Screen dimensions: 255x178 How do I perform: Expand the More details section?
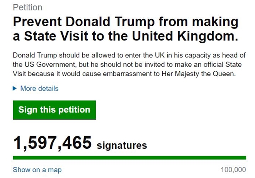click(39, 89)
